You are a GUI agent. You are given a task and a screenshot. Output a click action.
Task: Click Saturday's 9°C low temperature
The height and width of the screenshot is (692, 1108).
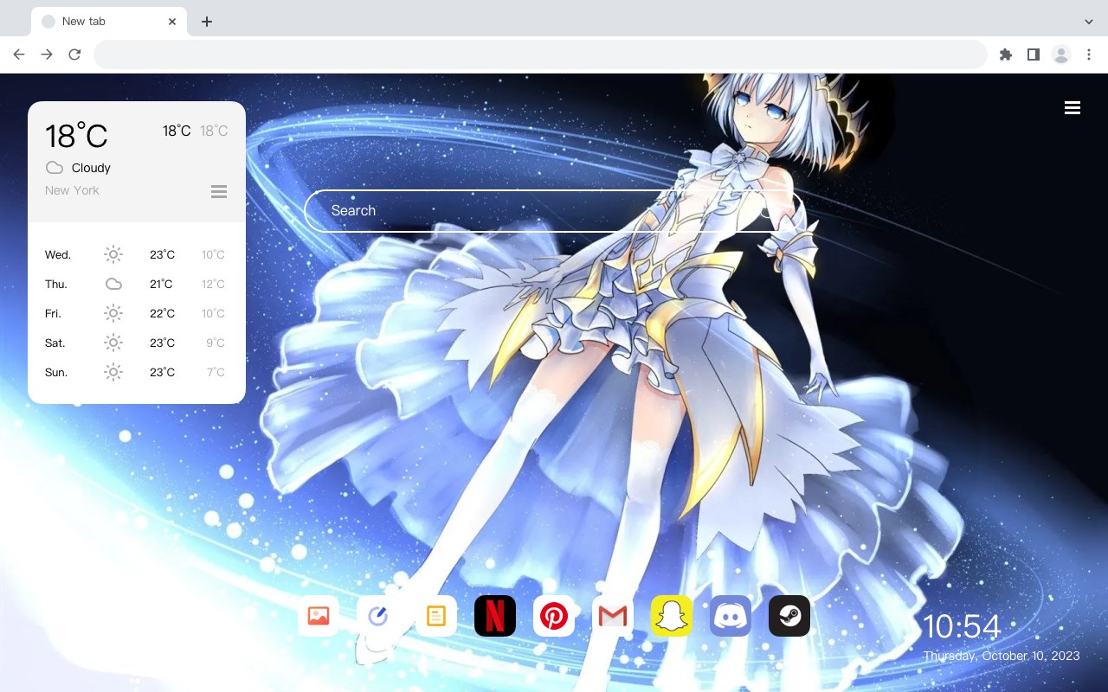(x=216, y=343)
